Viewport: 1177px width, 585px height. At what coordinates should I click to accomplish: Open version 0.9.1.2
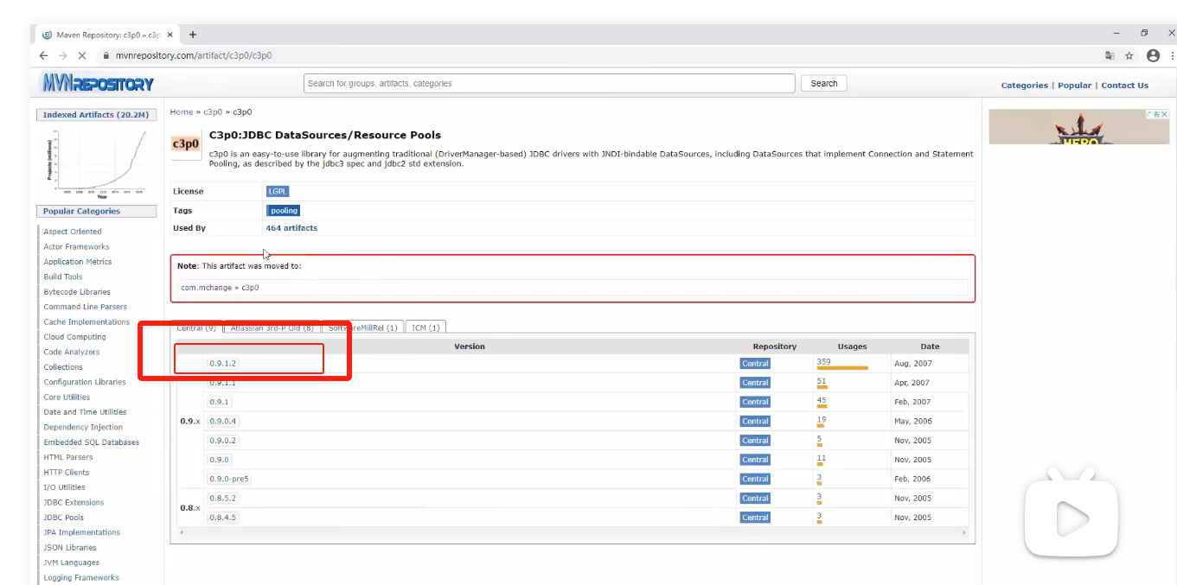point(223,364)
